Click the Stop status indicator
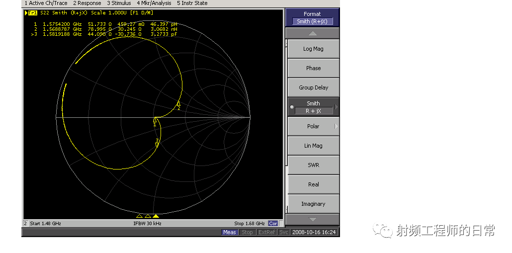Image resolution: width=512 pixels, height=253 pixels. 247,233
